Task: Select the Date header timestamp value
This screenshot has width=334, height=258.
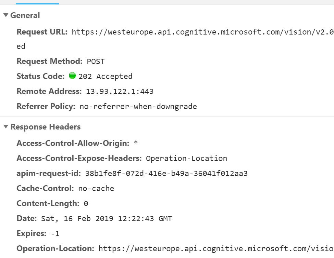Action: click(106, 219)
